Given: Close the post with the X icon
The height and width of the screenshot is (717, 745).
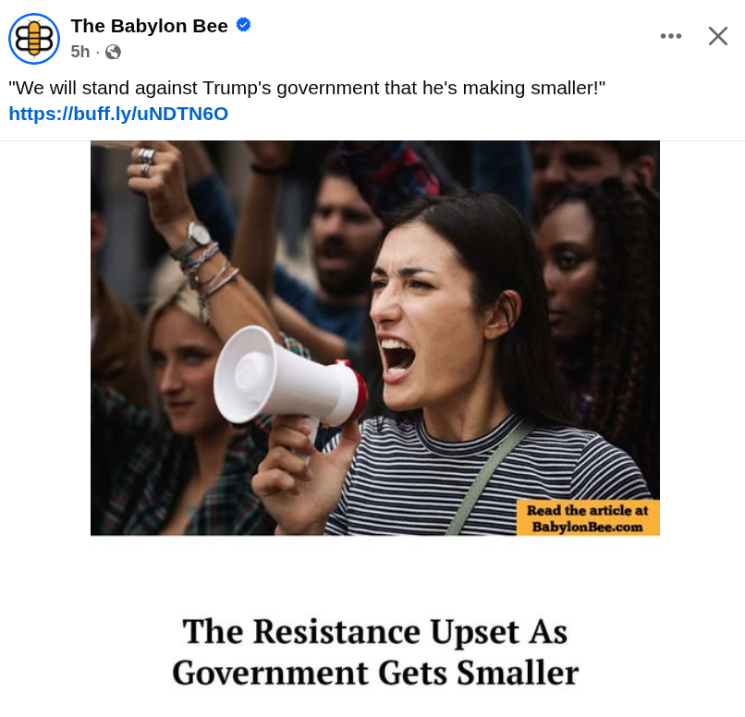Looking at the screenshot, I should (718, 36).
